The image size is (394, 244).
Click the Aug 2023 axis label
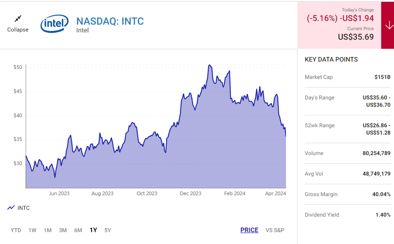pyautogui.click(x=102, y=193)
